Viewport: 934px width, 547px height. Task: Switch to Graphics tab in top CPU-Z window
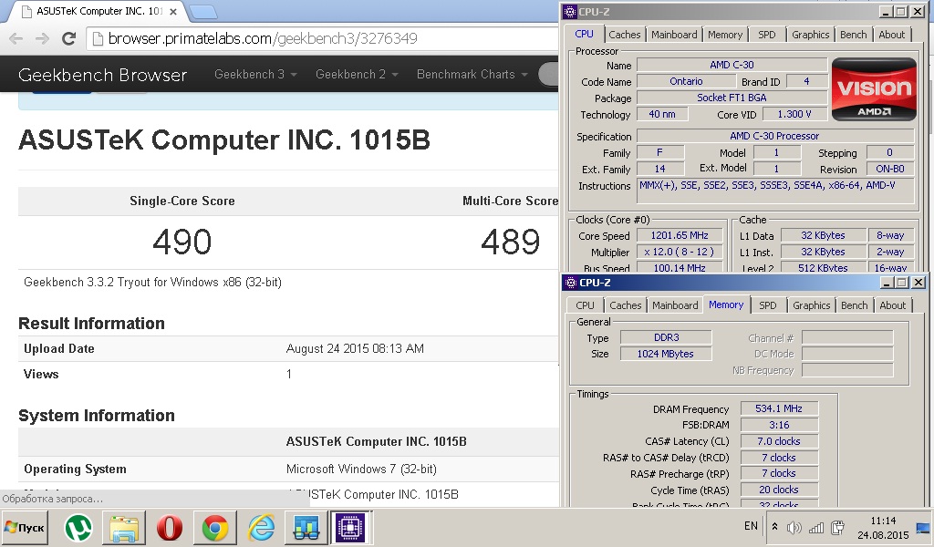point(810,35)
